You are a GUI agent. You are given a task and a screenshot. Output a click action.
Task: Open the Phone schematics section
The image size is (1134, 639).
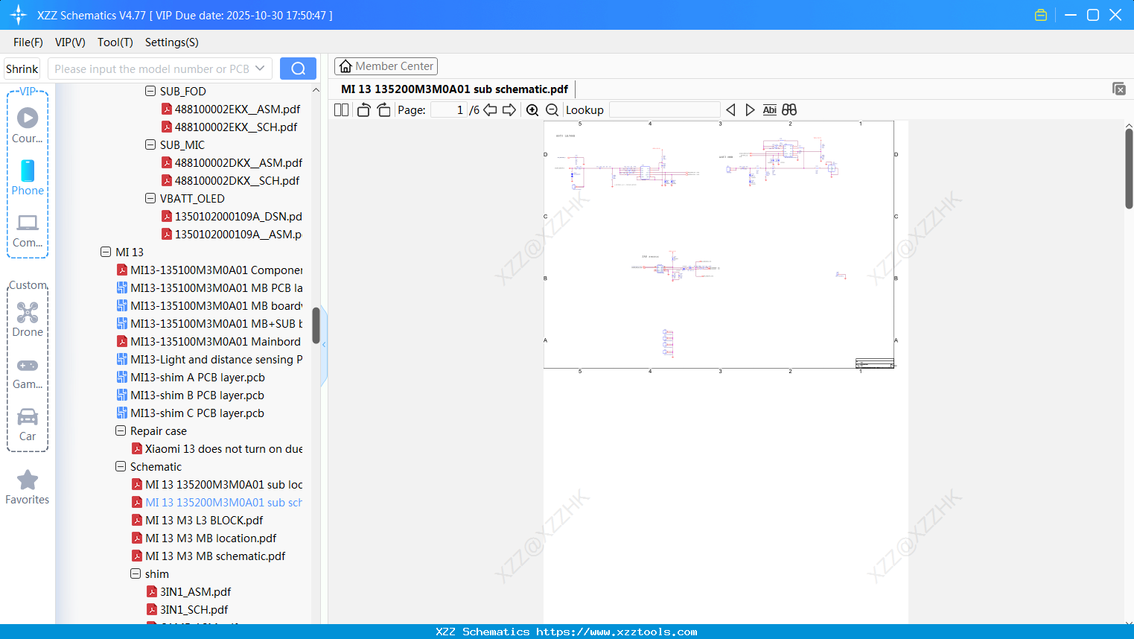click(x=28, y=179)
